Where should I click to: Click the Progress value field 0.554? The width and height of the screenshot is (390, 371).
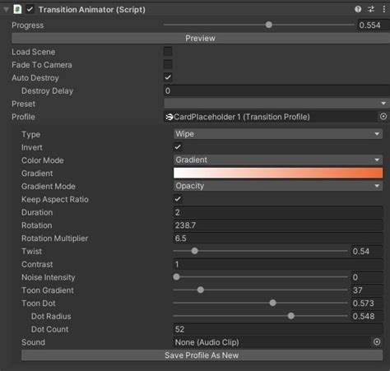tap(374, 25)
